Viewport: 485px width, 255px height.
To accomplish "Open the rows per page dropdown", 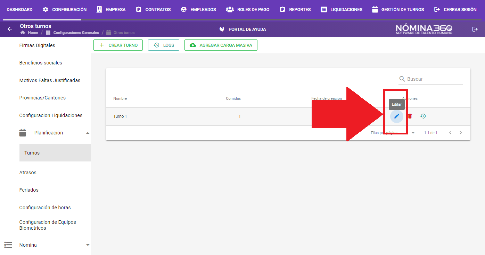I will (413, 133).
